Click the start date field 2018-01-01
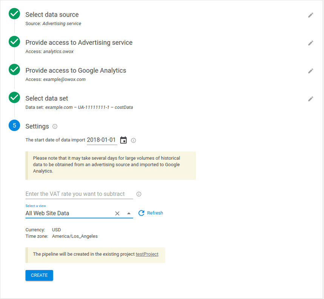The width and height of the screenshot is (324, 299). pos(101,140)
